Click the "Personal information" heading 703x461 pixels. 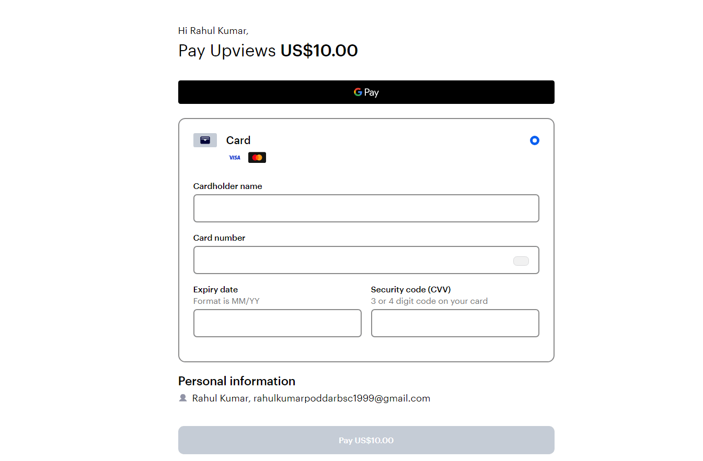tap(236, 381)
